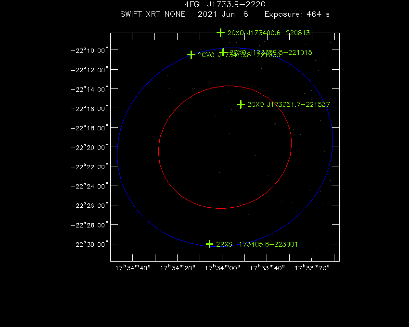
Task: Click declination label -22°20'00"
Action: (x=89, y=147)
